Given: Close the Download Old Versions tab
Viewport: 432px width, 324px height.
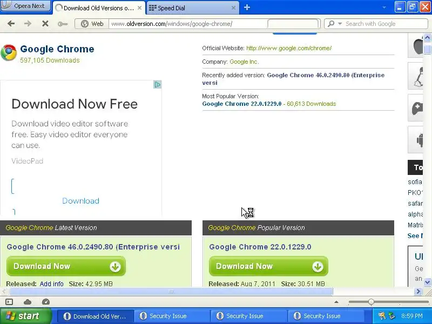Looking at the screenshot, I should tap(139, 8).
